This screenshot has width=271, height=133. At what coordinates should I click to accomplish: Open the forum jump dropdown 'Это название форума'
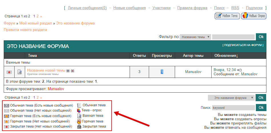pos(231,98)
